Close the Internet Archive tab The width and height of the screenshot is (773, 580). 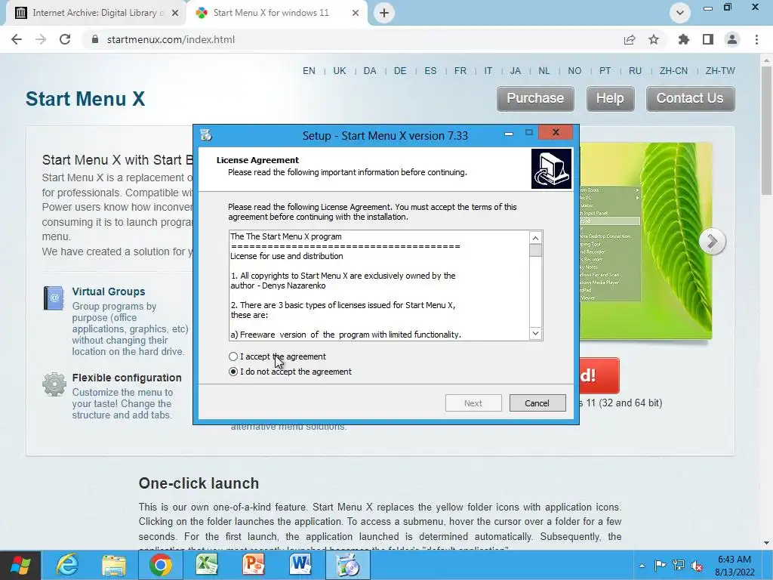coord(175,14)
